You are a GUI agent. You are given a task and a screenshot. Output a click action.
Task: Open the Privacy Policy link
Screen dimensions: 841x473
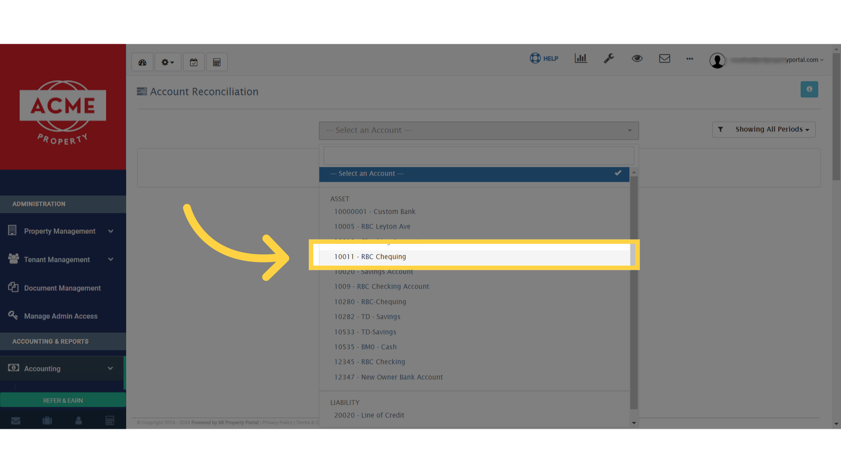277,423
